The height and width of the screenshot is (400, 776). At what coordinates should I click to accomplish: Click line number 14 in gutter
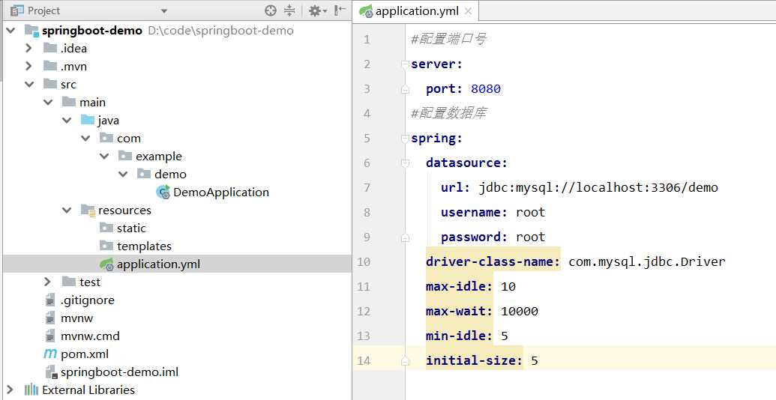[363, 360]
